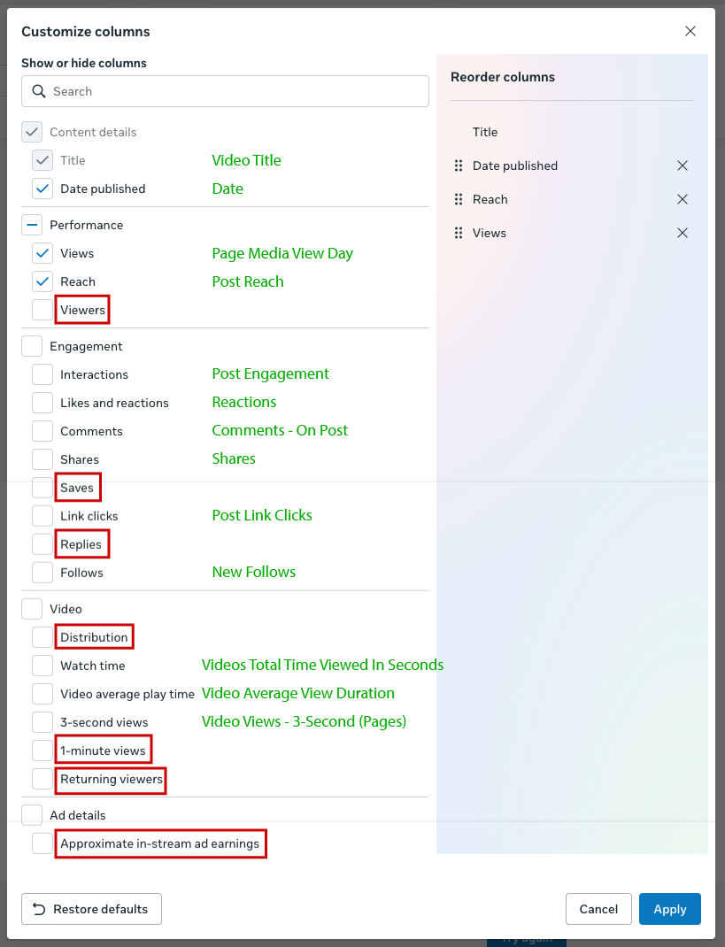Toggle the Performance group checkbox
The image size is (725, 947).
pos(32,225)
